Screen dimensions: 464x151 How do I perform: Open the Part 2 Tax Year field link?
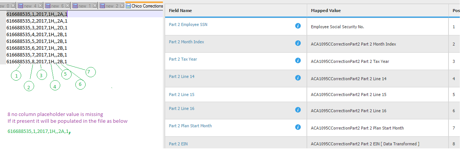pyautogui.click(x=183, y=59)
